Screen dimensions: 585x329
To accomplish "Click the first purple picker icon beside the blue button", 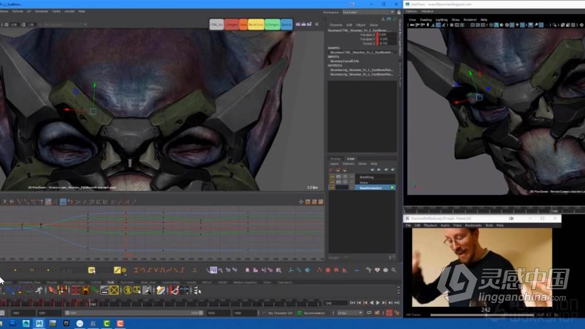I will (x=298, y=24).
